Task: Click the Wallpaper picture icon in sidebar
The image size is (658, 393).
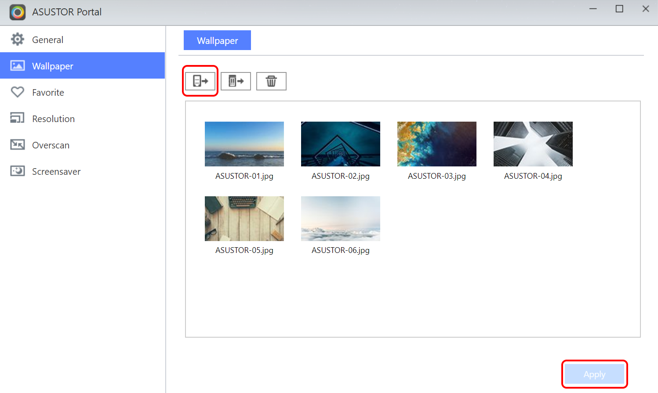Action: [18, 66]
